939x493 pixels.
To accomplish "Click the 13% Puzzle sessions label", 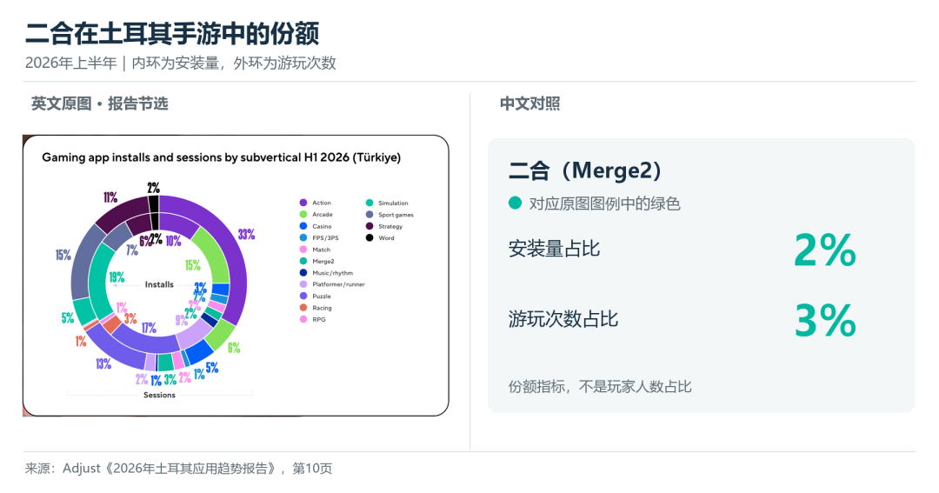I will click(103, 363).
